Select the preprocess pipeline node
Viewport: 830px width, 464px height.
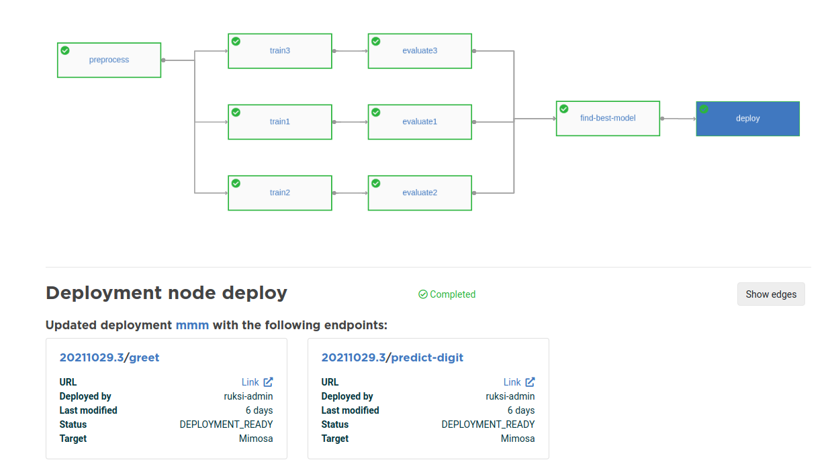(x=109, y=60)
